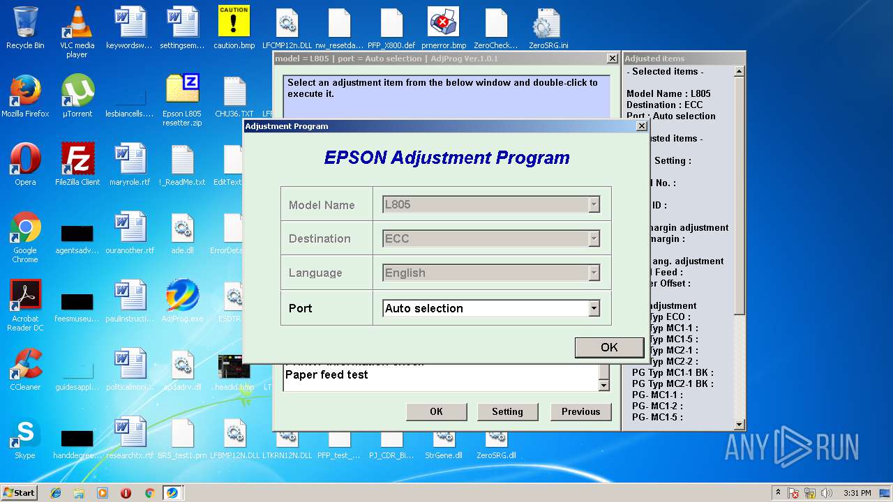Click scroll-down arrow of Adjusted items panel
The image size is (893, 502).
tap(740, 424)
